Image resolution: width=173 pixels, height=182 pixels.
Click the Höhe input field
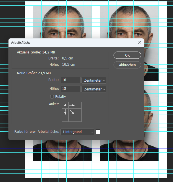71,89
